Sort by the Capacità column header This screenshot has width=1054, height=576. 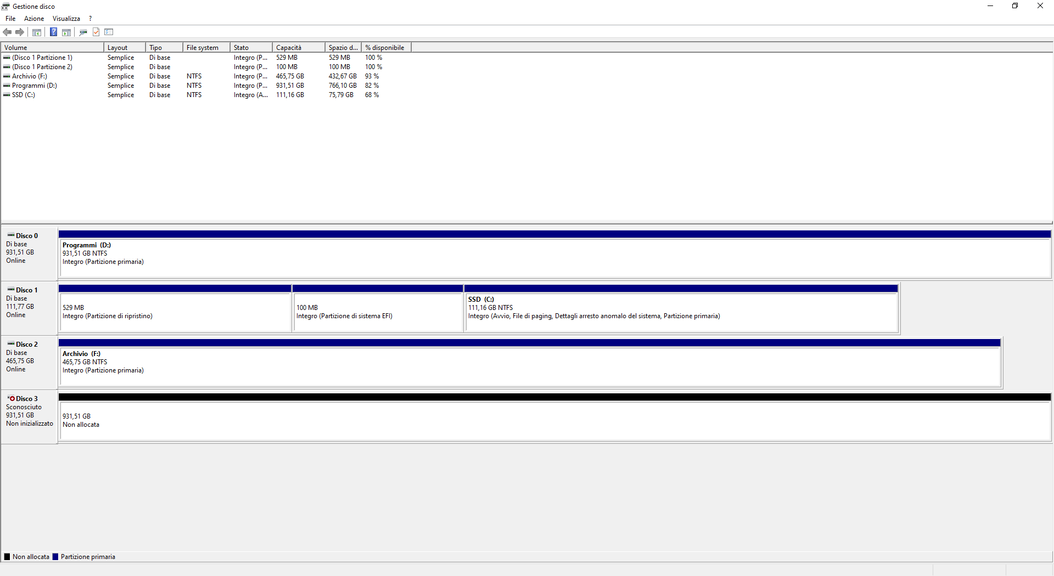(299, 48)
